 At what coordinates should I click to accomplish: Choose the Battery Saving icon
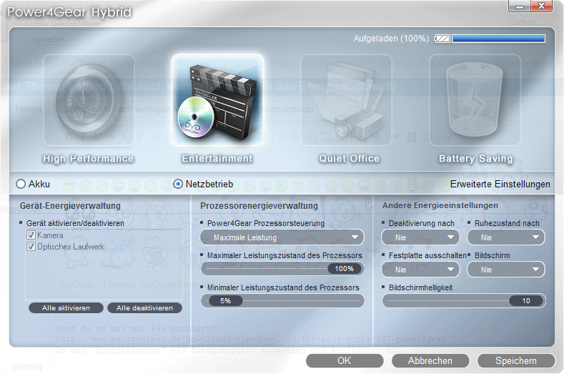pyautogui.click(x=475, y=100)
